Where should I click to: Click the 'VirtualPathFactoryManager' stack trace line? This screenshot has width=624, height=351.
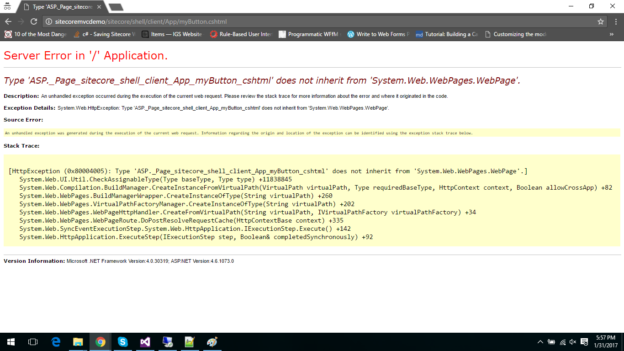(x=187, y=204)
